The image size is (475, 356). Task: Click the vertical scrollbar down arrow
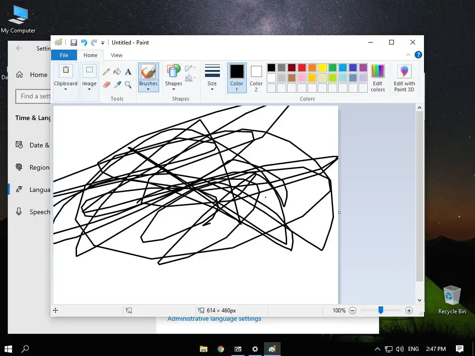(419, 300)
